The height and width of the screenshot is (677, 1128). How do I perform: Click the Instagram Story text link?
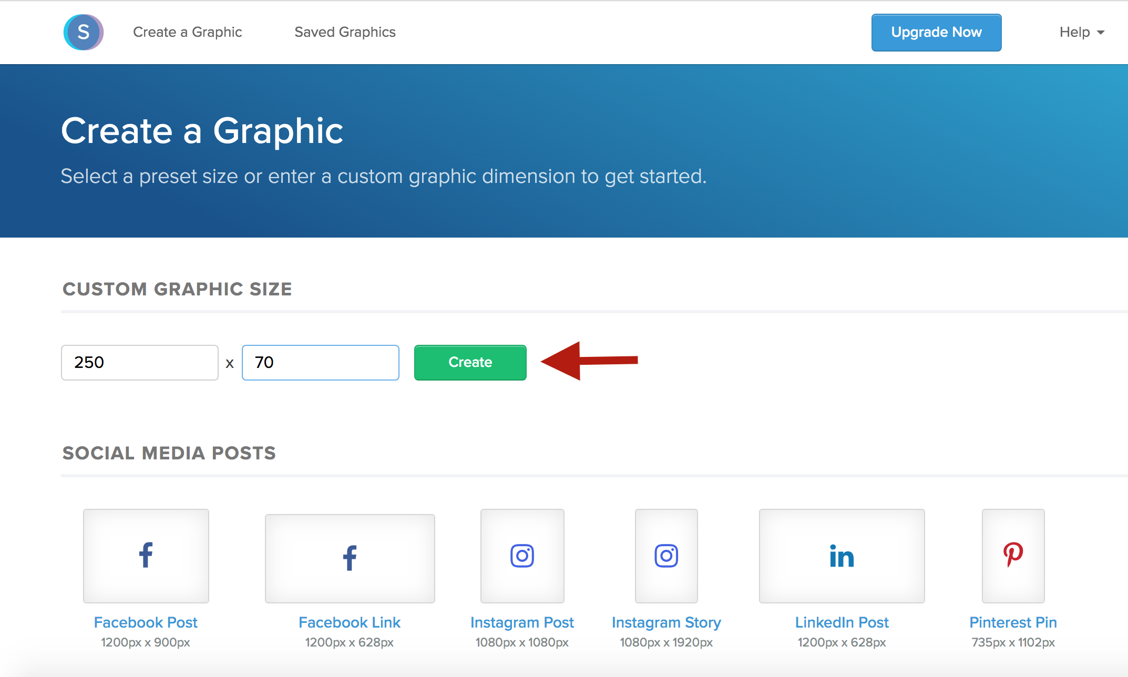click(666, 622)
